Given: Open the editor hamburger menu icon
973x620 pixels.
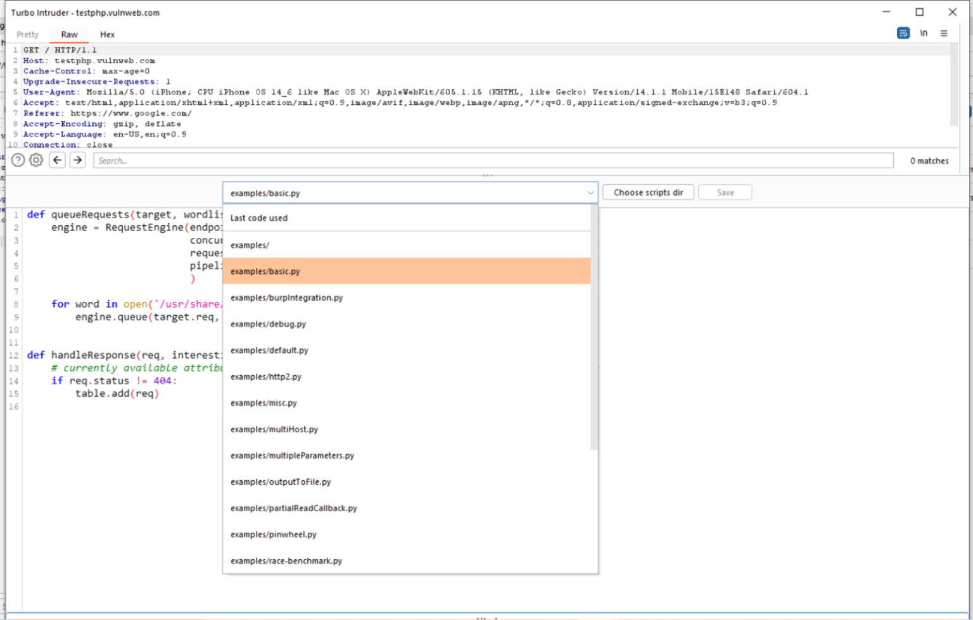Looking at the screenshot, I should [x=944, y=34].
